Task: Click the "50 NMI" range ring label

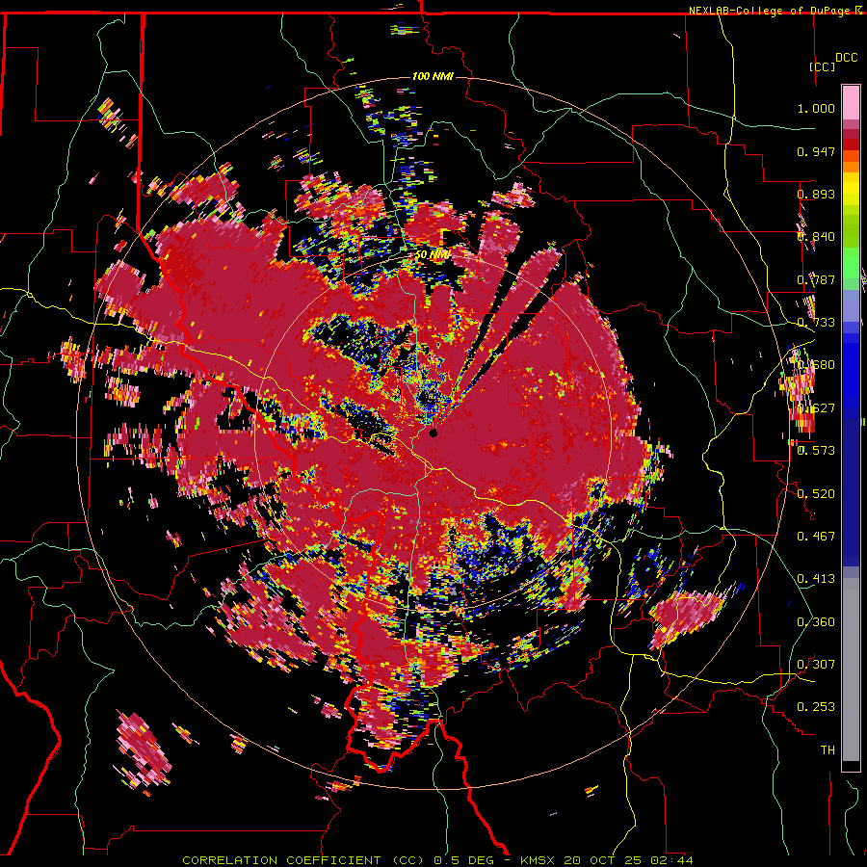Action: click(x=432, y=255)
